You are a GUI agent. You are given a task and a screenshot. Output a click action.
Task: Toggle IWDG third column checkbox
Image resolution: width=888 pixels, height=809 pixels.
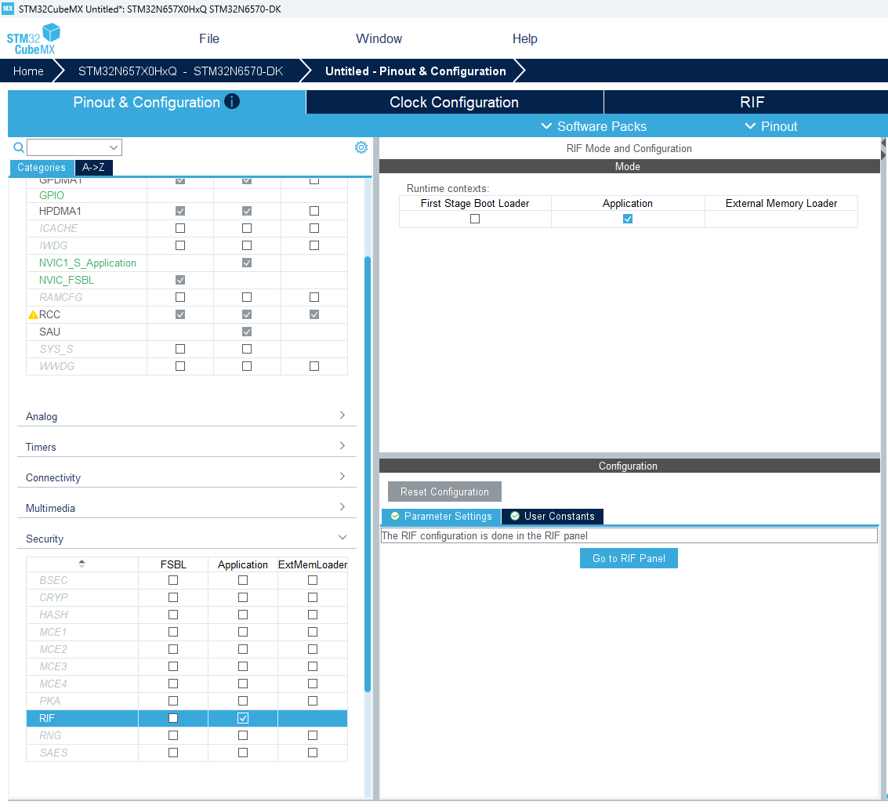(x=314, y=246)
